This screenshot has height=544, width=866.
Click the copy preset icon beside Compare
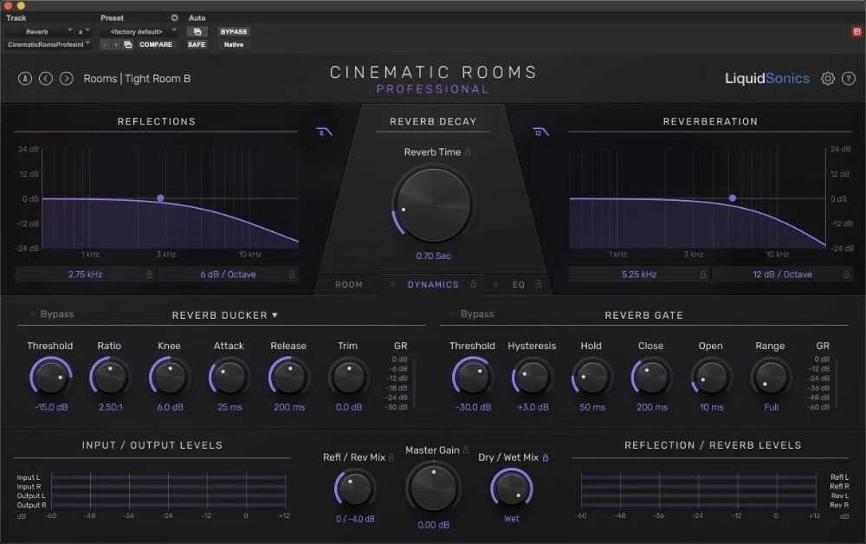[128, 44]
